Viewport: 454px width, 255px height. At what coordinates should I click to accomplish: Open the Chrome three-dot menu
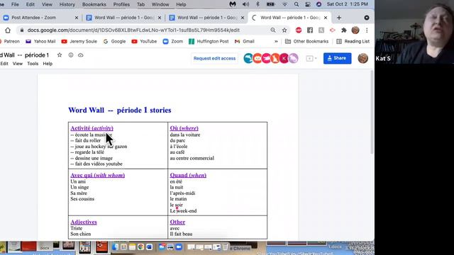click(367, 30)
